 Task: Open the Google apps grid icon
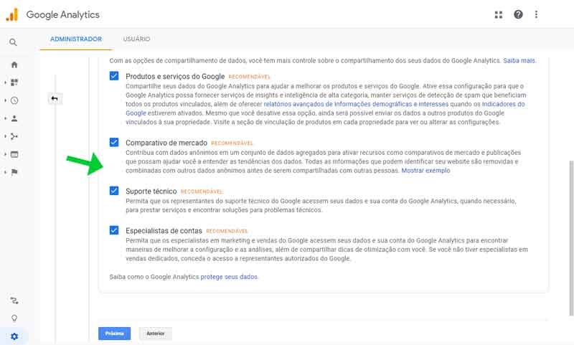click(x=499, y=14)
